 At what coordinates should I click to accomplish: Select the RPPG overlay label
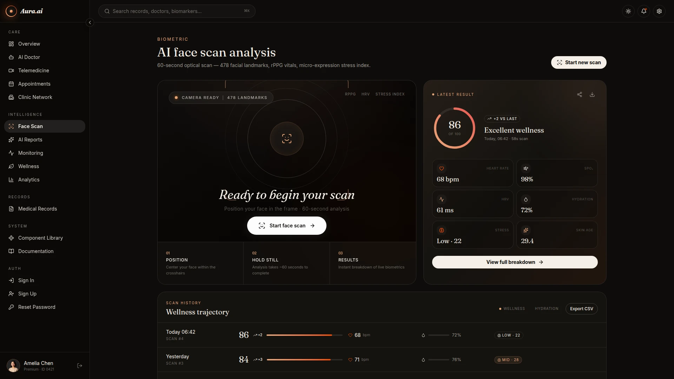[x=350, y=94]
